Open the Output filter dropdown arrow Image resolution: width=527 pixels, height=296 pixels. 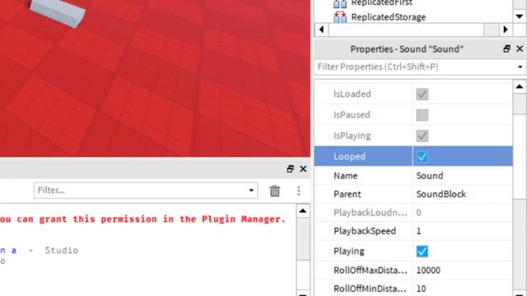pyautogui.click(x=251, y=191)
